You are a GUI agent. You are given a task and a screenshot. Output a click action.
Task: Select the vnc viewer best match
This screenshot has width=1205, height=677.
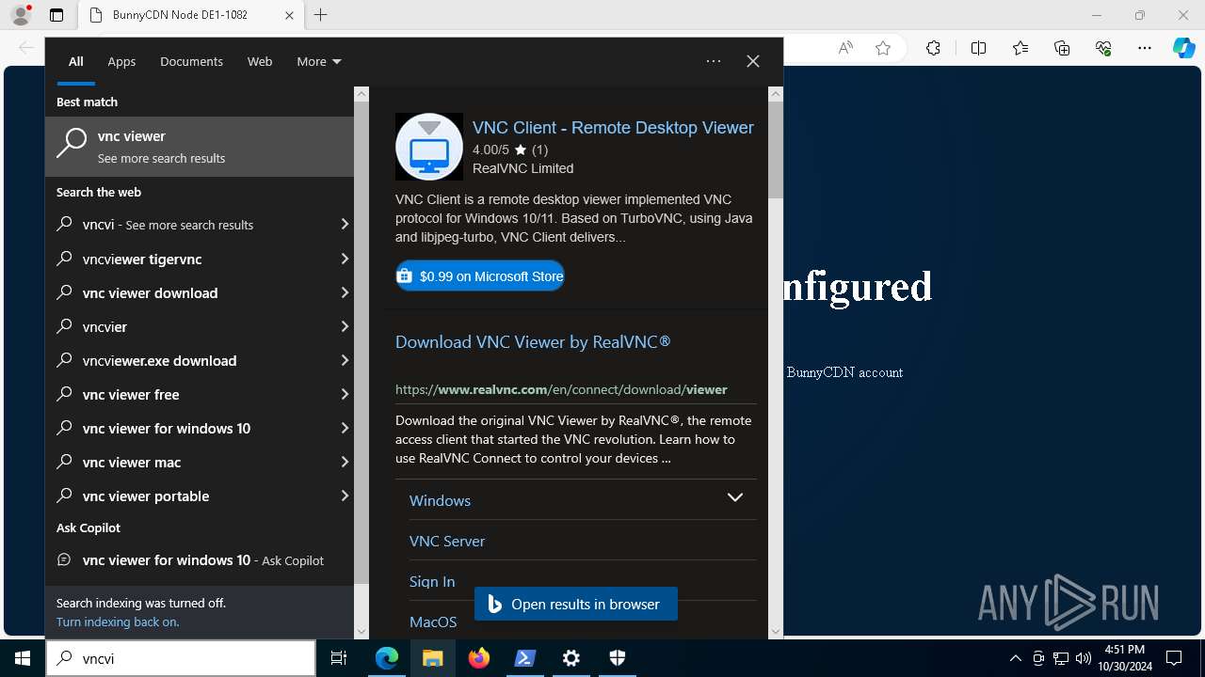(x=200, y=147)
